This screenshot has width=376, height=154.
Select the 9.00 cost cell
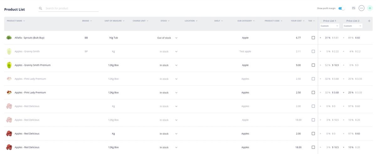click(x=298, y=65)
